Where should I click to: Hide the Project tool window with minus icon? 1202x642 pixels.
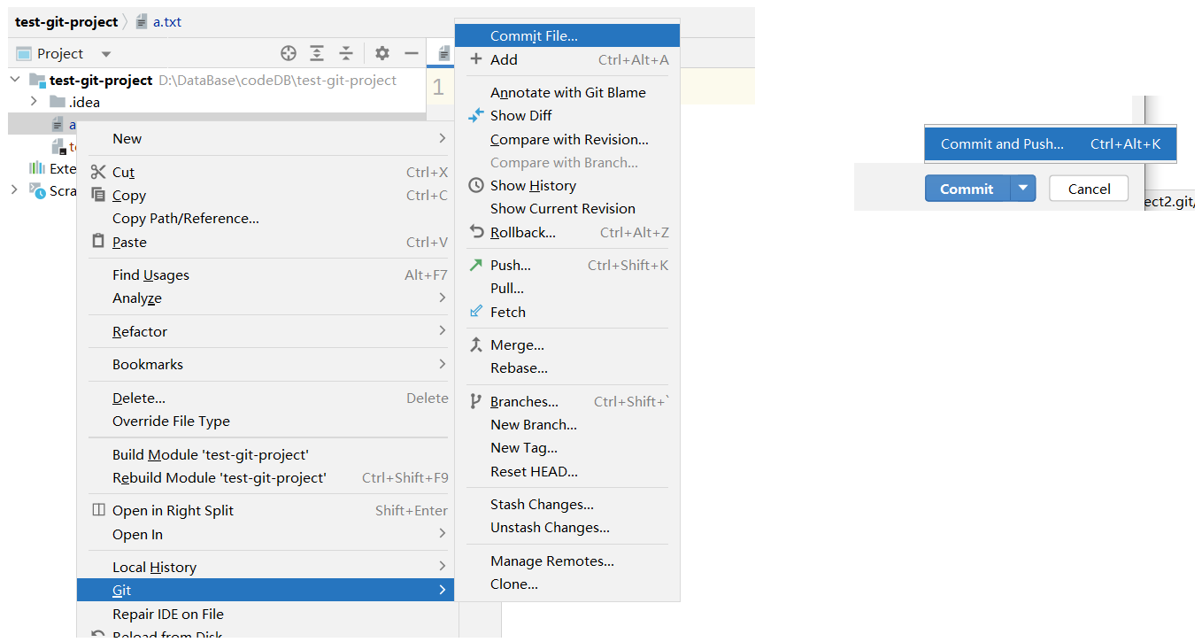412,53
